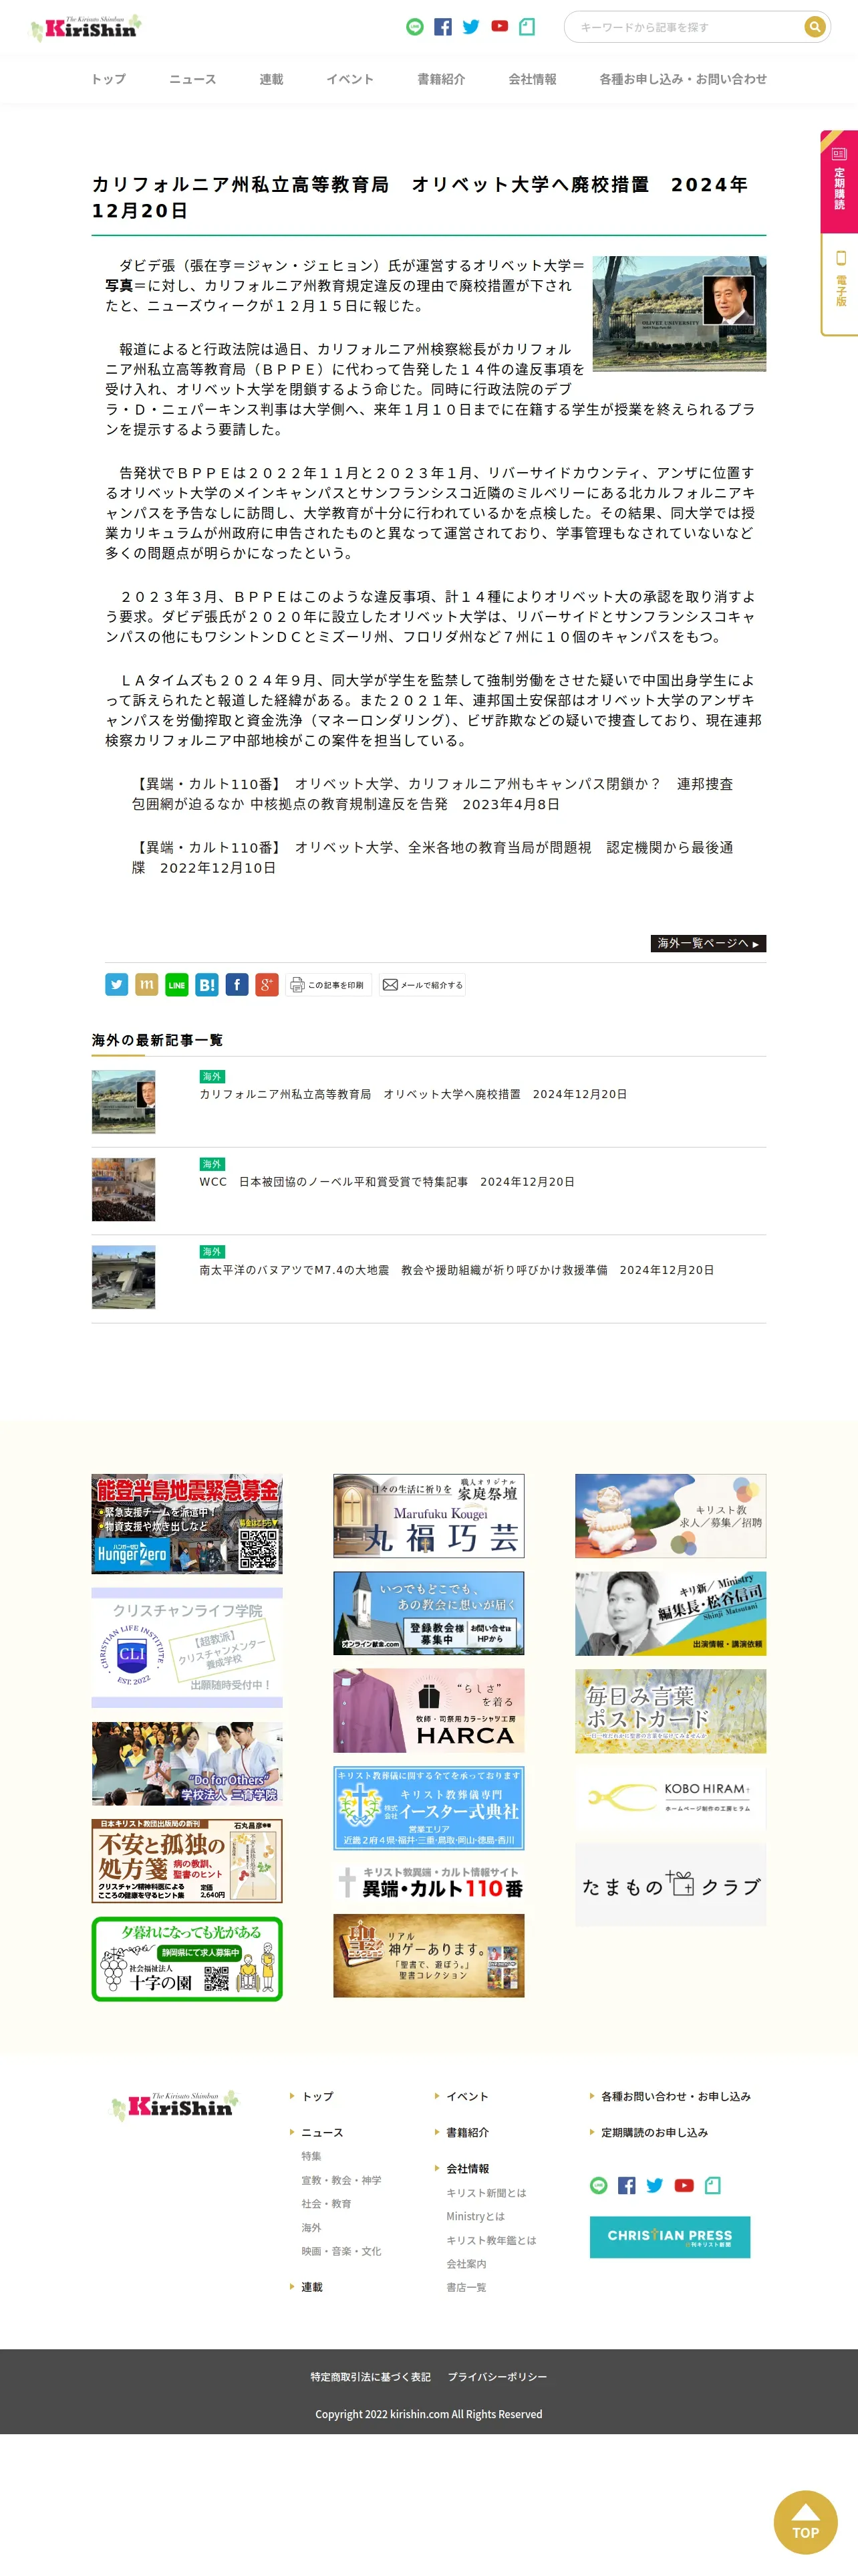The image size is (858, 2576).
Task: Open the クリスチャンライフ学院 banner
Action: (187, 1648)
